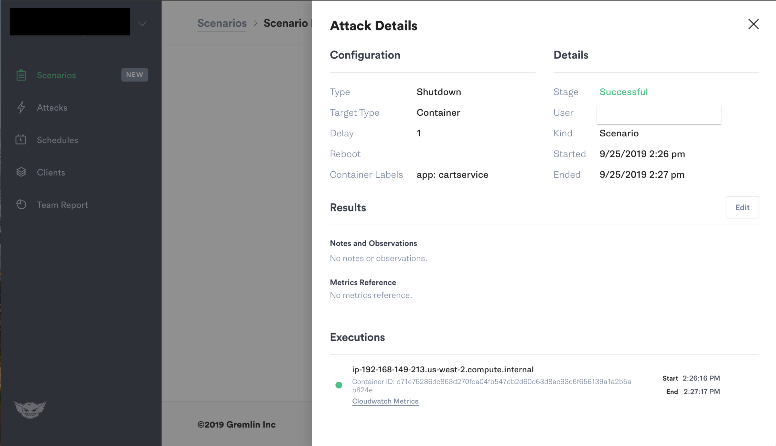The height and width of the screenshot is (446, 776).
Task: Open the Cloudwatch Metrics link
Action: click(x=385, y=401)
